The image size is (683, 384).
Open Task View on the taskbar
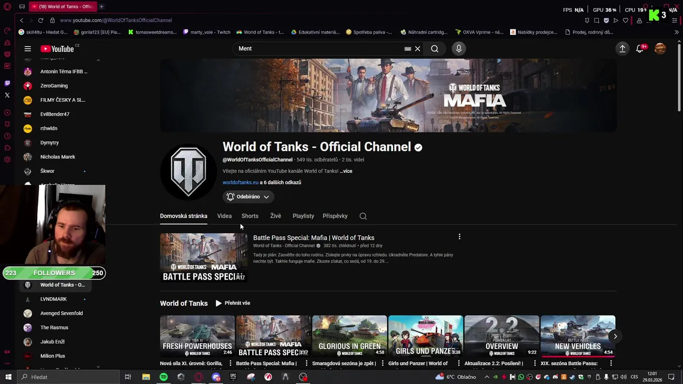point(128,377)
